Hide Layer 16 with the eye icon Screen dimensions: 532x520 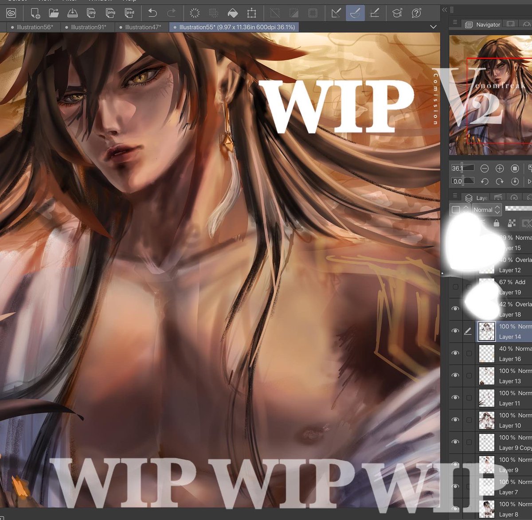tap(455, 353)
